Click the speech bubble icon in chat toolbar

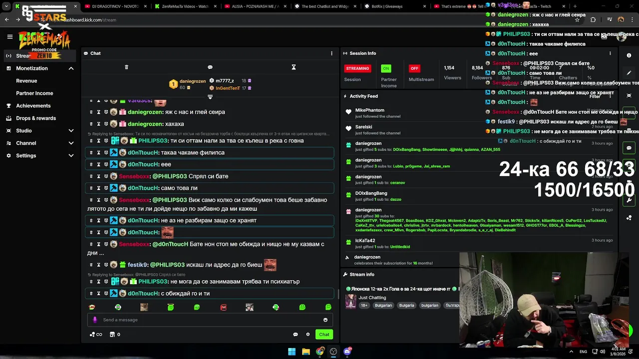pos(210,67)
